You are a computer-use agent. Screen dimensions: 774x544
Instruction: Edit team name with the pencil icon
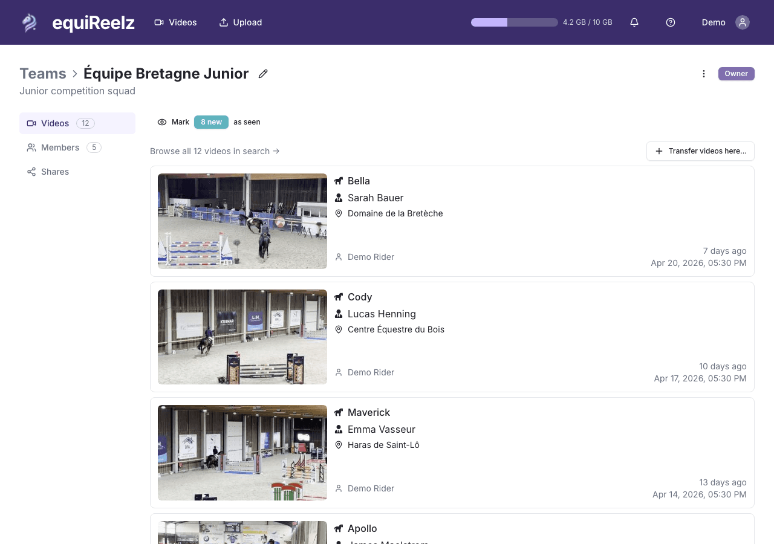tap(263, 74)
